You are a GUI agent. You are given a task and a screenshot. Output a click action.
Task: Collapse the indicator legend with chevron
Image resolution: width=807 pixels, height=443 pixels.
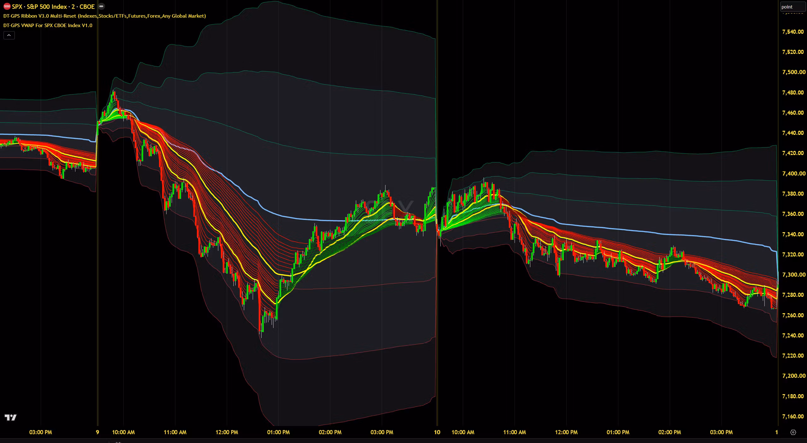9,35
